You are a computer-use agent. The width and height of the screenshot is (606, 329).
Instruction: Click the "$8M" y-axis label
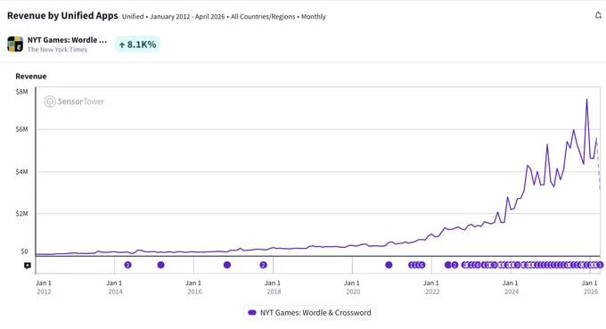(x=21, y=92)
